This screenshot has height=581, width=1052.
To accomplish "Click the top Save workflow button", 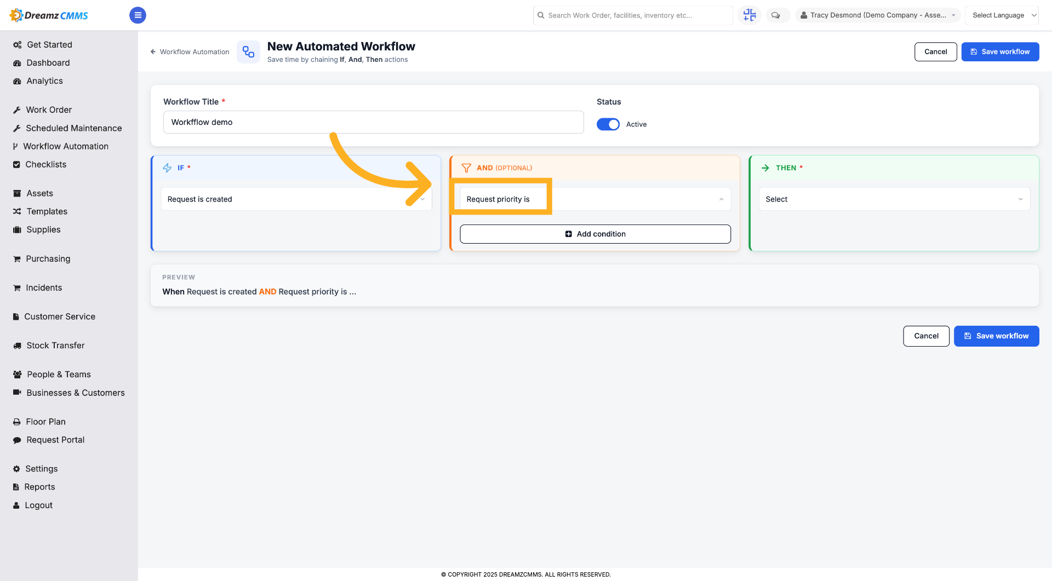I will click(x=1000, y=52).
